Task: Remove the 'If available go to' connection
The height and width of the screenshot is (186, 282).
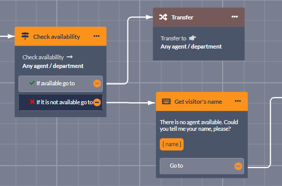Action: [97, 83]
